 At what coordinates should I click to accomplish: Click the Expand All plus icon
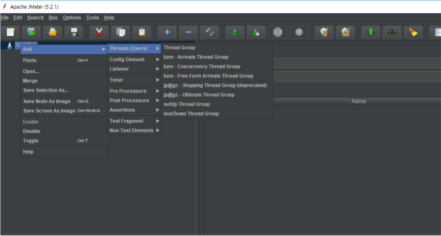[167, 32]
